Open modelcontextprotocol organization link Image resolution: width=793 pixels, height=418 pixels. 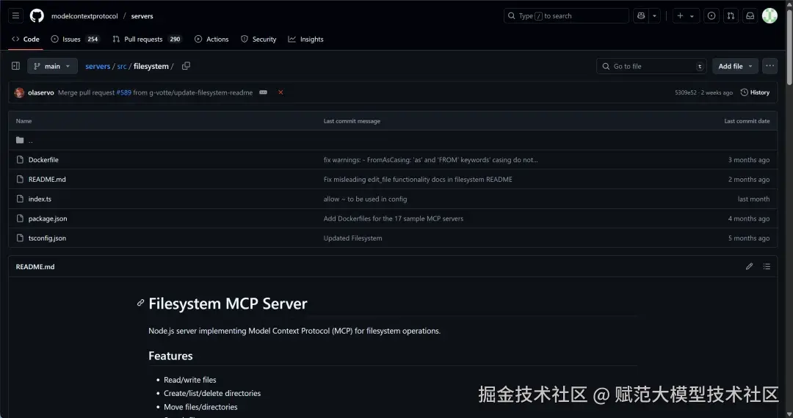[x=84, y=15]
